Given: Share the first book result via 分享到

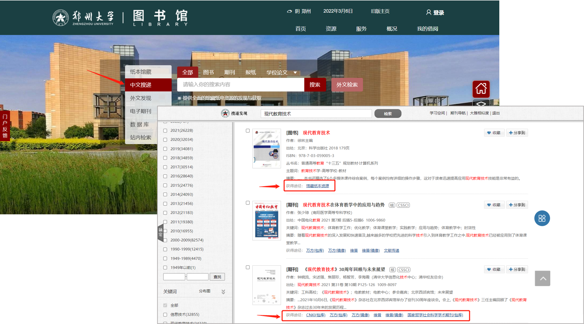Looking at the screenshot, I should 517,133.
